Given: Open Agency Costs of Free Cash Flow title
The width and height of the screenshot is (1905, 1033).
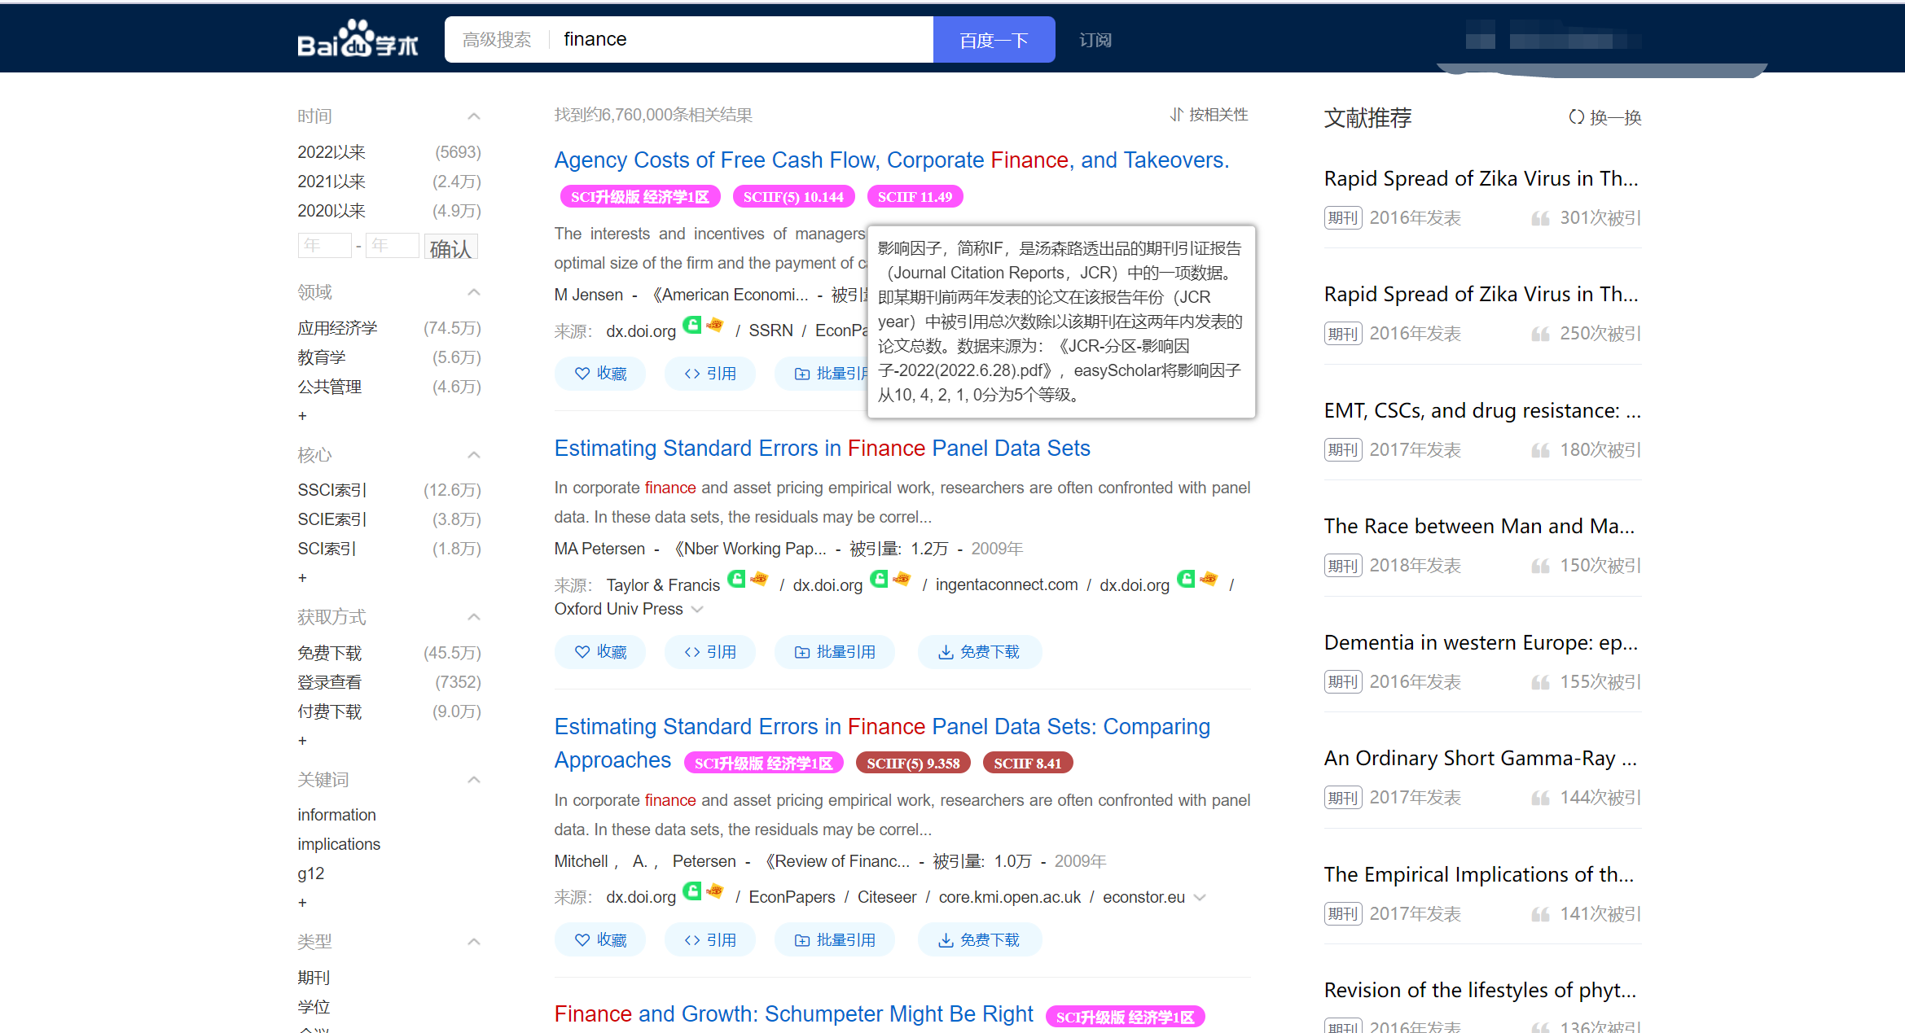Looking at the screenshot, I should [x=892, y=160].
